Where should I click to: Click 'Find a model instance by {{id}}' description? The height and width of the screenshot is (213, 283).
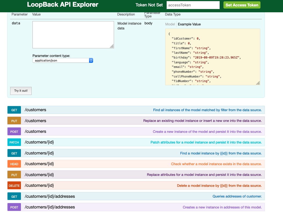pyautogui.click(x=221, y=153)
